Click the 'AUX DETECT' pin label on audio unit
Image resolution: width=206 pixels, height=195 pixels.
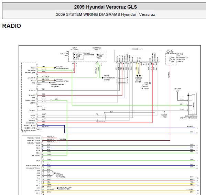tap(31, 123)
